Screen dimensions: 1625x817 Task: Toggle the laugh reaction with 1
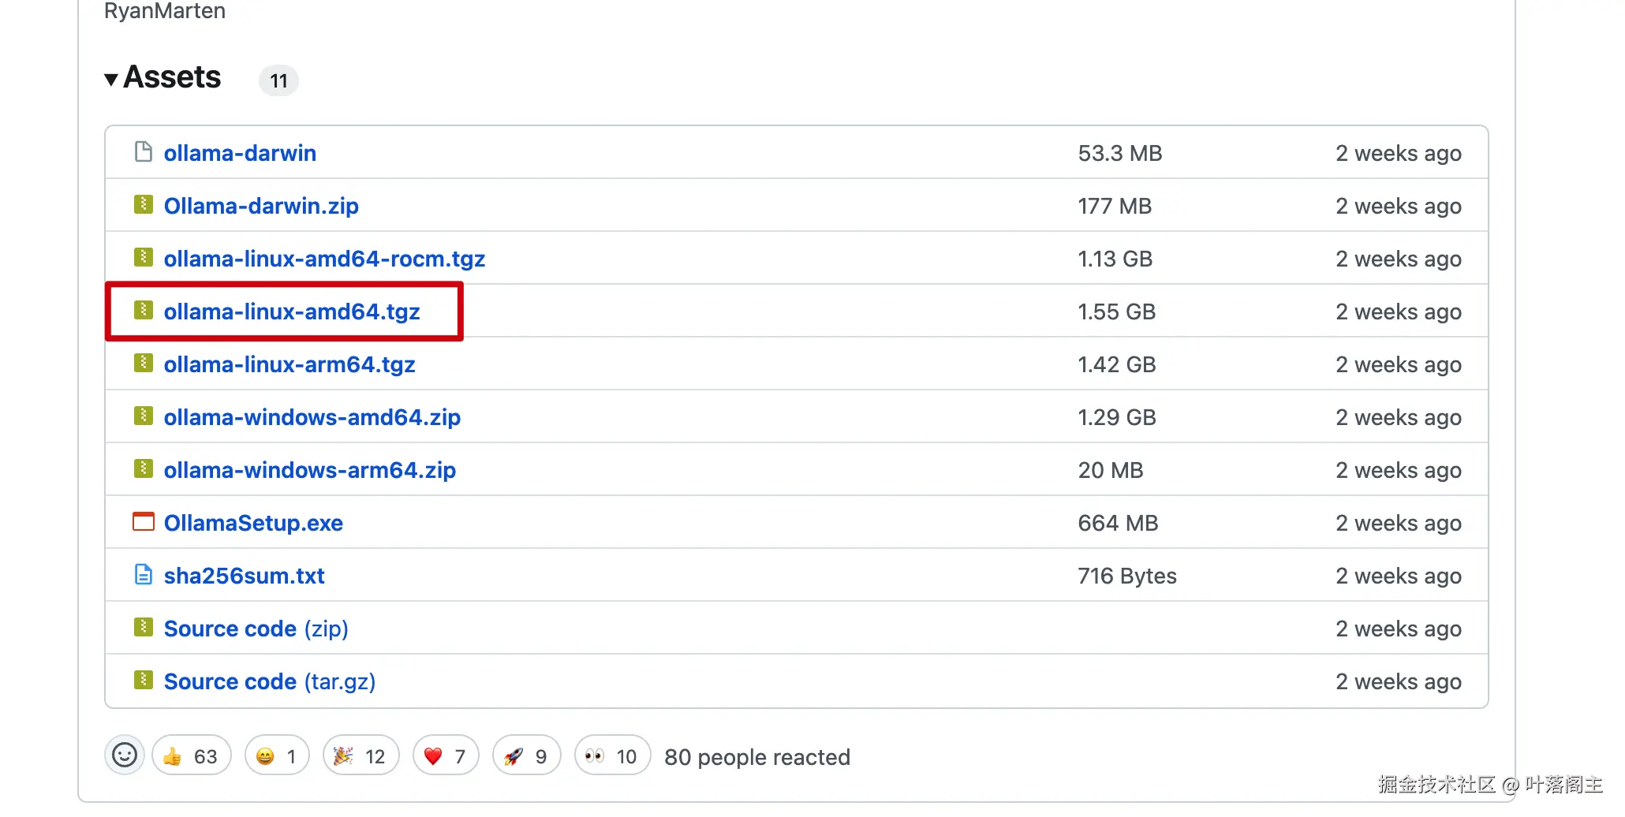point(277,755)
